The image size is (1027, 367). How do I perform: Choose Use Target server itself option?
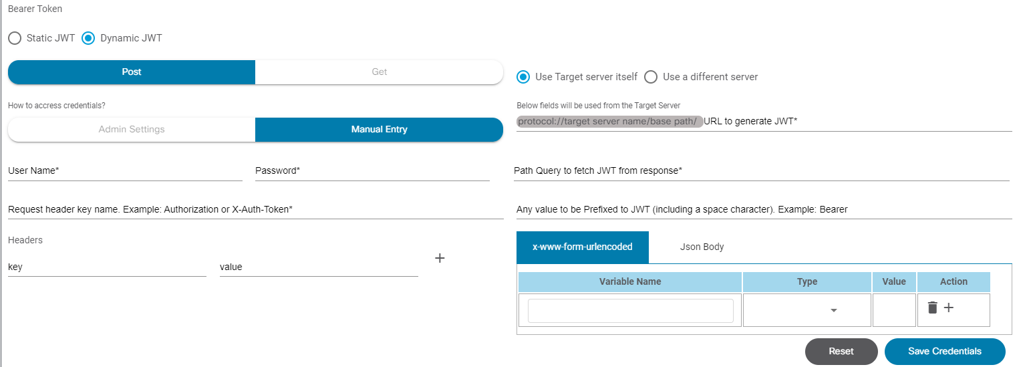click(524, 77)
